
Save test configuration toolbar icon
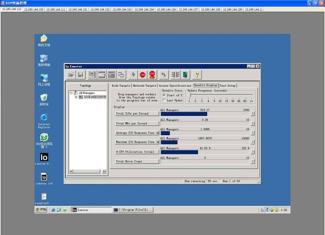point(80,75)
